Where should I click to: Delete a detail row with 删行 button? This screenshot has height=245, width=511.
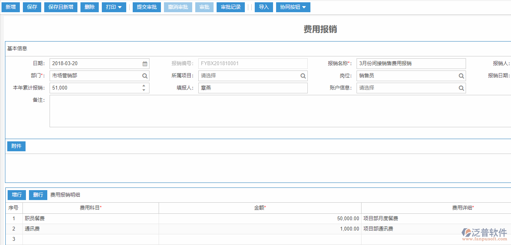(38, 195)
